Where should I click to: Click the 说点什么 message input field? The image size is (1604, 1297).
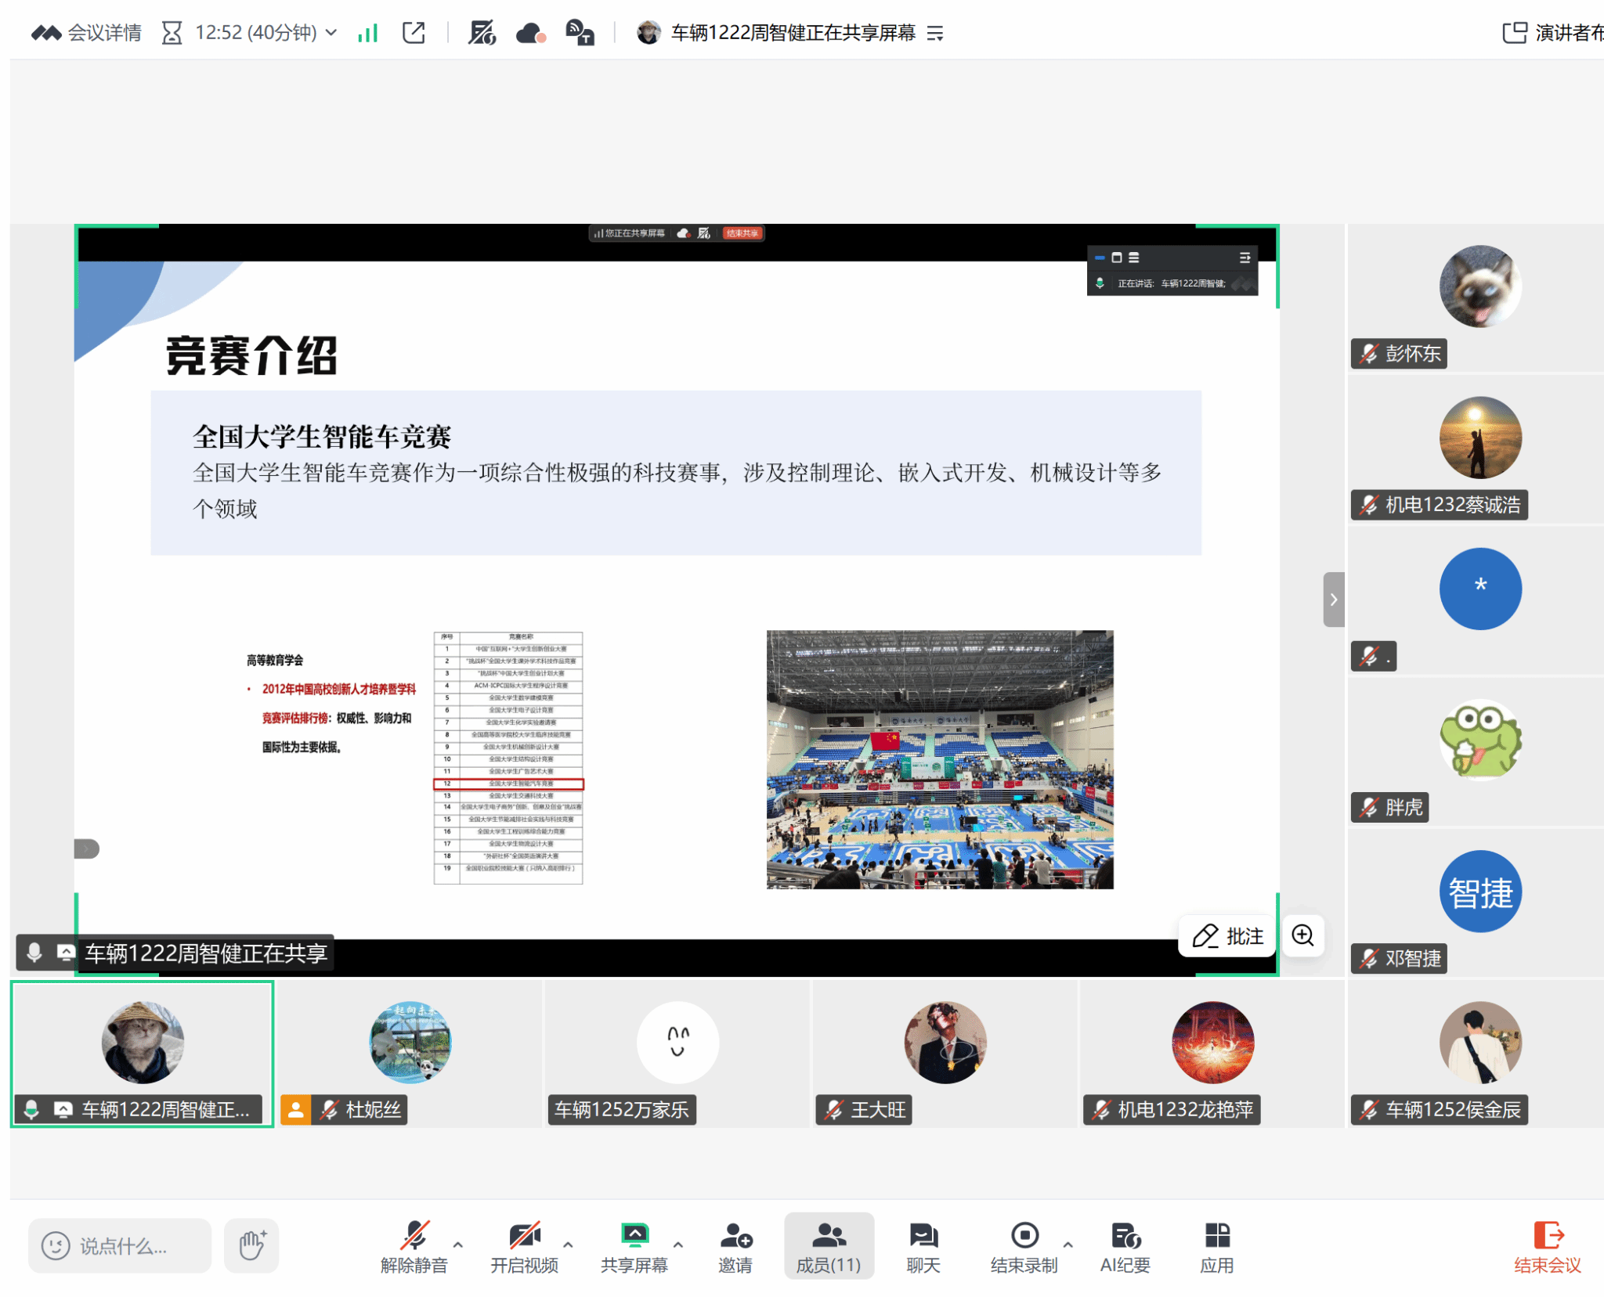(x=121, y=1245)
